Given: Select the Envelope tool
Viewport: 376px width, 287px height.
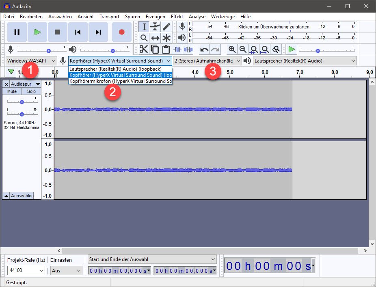Looking at the screenshot, I should click(x=155, y=27).
